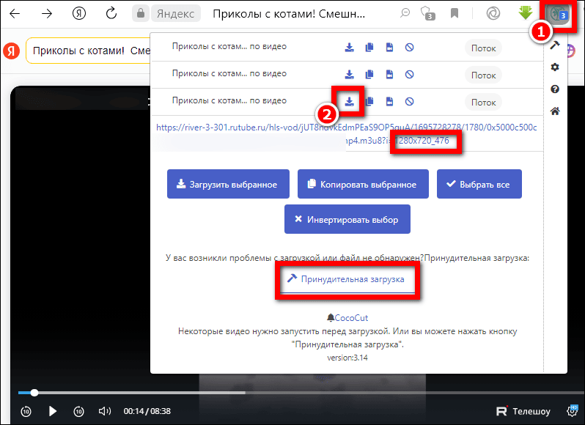The width and height of the screenshot is (585, 425).
Task: Mute the video with the speaker icon
Action: (105, 411)
